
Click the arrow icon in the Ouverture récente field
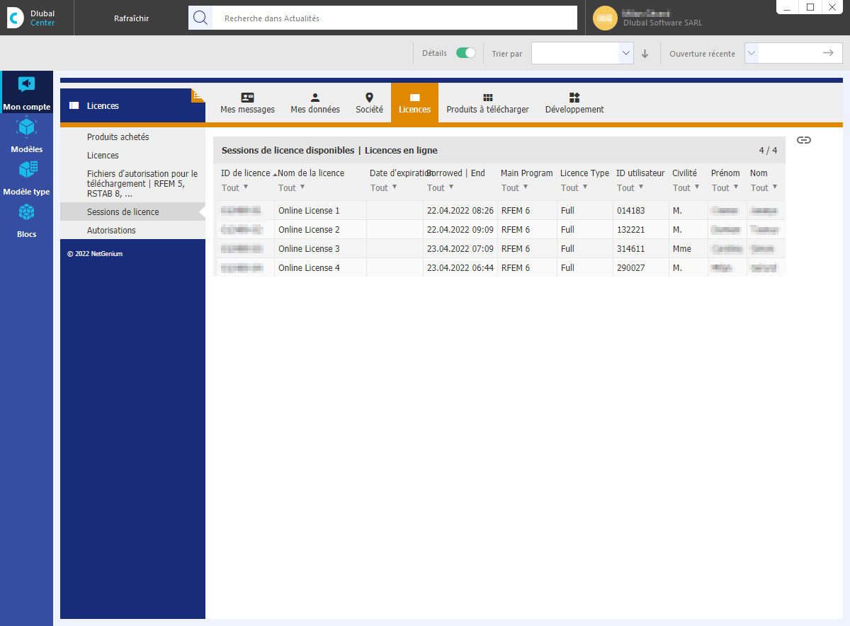828,52
